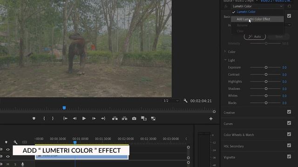Click the 00:02:04:21 duration timecode
The height and width of the screenshot is (167, 298).
(x=201, y=101)
